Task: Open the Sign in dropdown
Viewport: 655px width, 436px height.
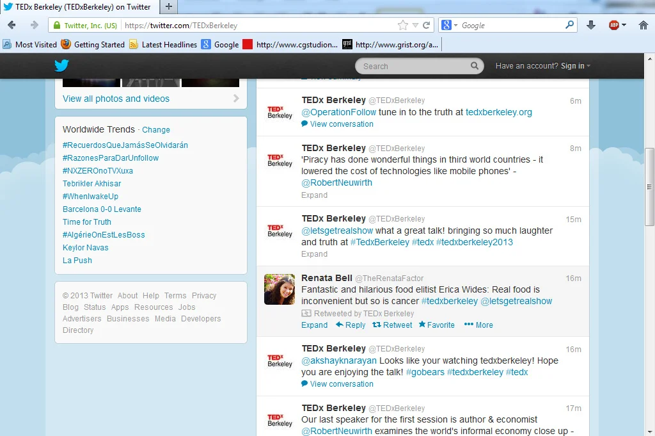Action: (x=575, y=66)
